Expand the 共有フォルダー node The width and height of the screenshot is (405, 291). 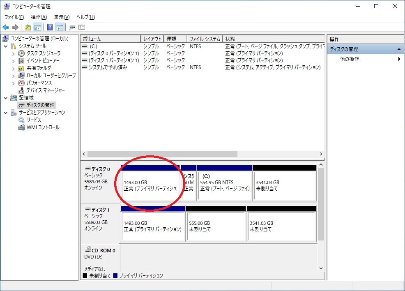coord(14,69)
